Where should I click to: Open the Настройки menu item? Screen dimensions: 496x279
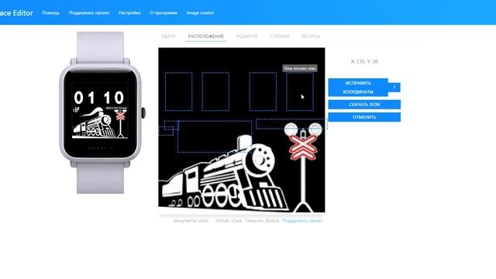129,13
